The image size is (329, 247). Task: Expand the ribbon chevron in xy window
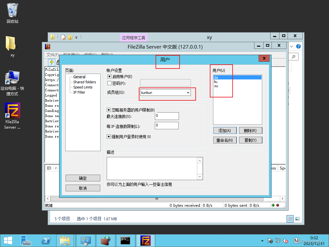(291, 46)
